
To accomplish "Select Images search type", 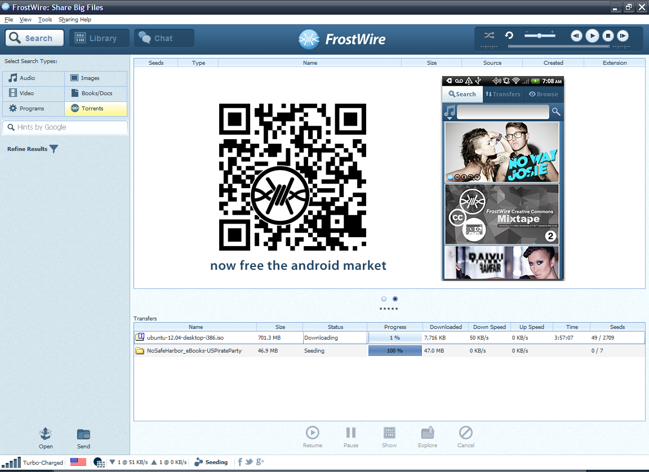I will pyautogui.click(x=96, y=78).
